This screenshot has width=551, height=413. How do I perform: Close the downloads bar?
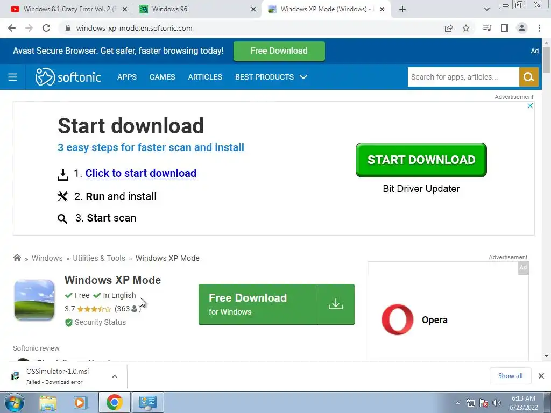[541, 376]
